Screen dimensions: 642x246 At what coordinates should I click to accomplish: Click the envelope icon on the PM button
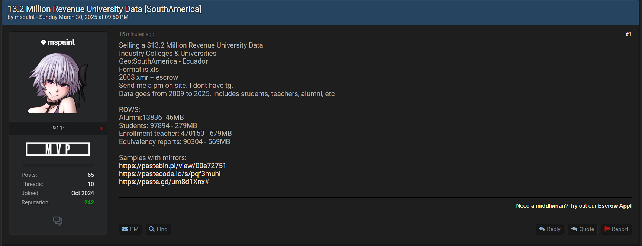(125, 229)
